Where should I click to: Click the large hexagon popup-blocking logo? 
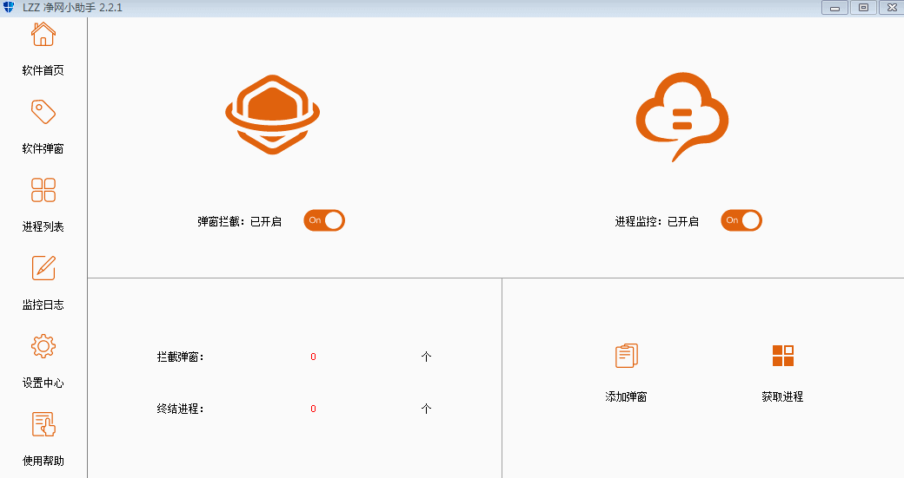pyautogui.click(x=273, y=115)
